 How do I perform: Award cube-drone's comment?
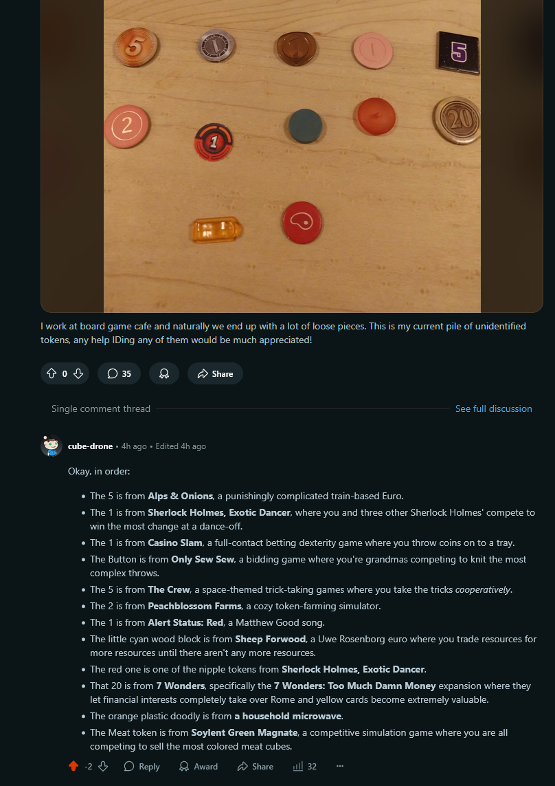click(199, 766)
